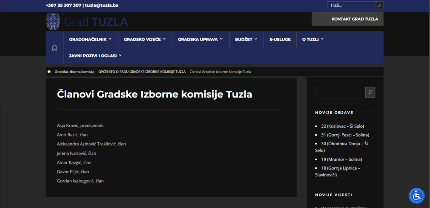The height and width of the screenshot is (208, 430).
Task: Open the O Tuzli dropdown
Action: pos(312,39)
